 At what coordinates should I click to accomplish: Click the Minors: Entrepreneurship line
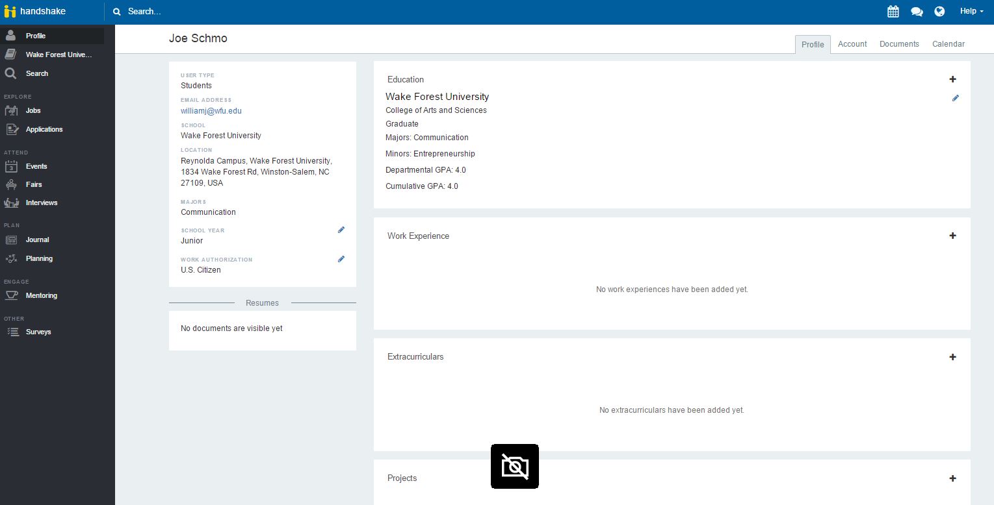[430, 154]
